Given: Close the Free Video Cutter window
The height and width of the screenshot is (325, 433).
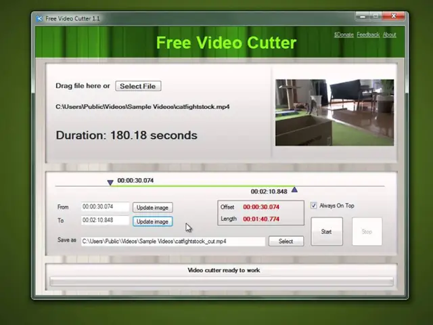Looking at the screenshot, I should pos(394,16).
